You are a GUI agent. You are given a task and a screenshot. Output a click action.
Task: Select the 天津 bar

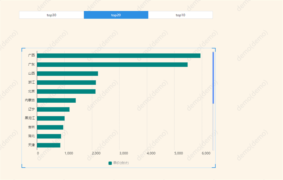click(x=49, y=145)
